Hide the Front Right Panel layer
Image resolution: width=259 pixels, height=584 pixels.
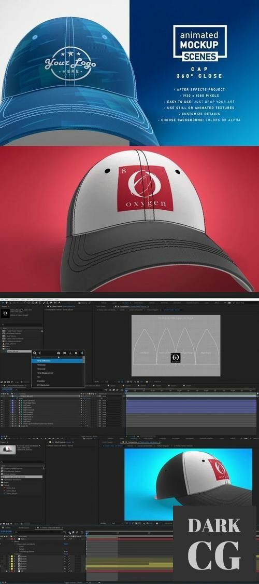[x=2, y=403]
